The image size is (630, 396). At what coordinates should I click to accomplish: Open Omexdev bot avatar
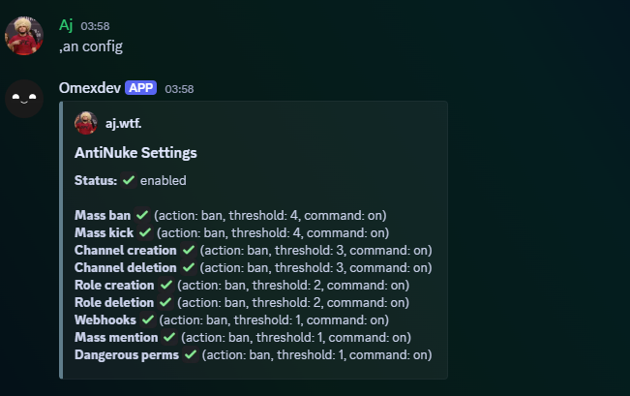click(x=23, y=99)
